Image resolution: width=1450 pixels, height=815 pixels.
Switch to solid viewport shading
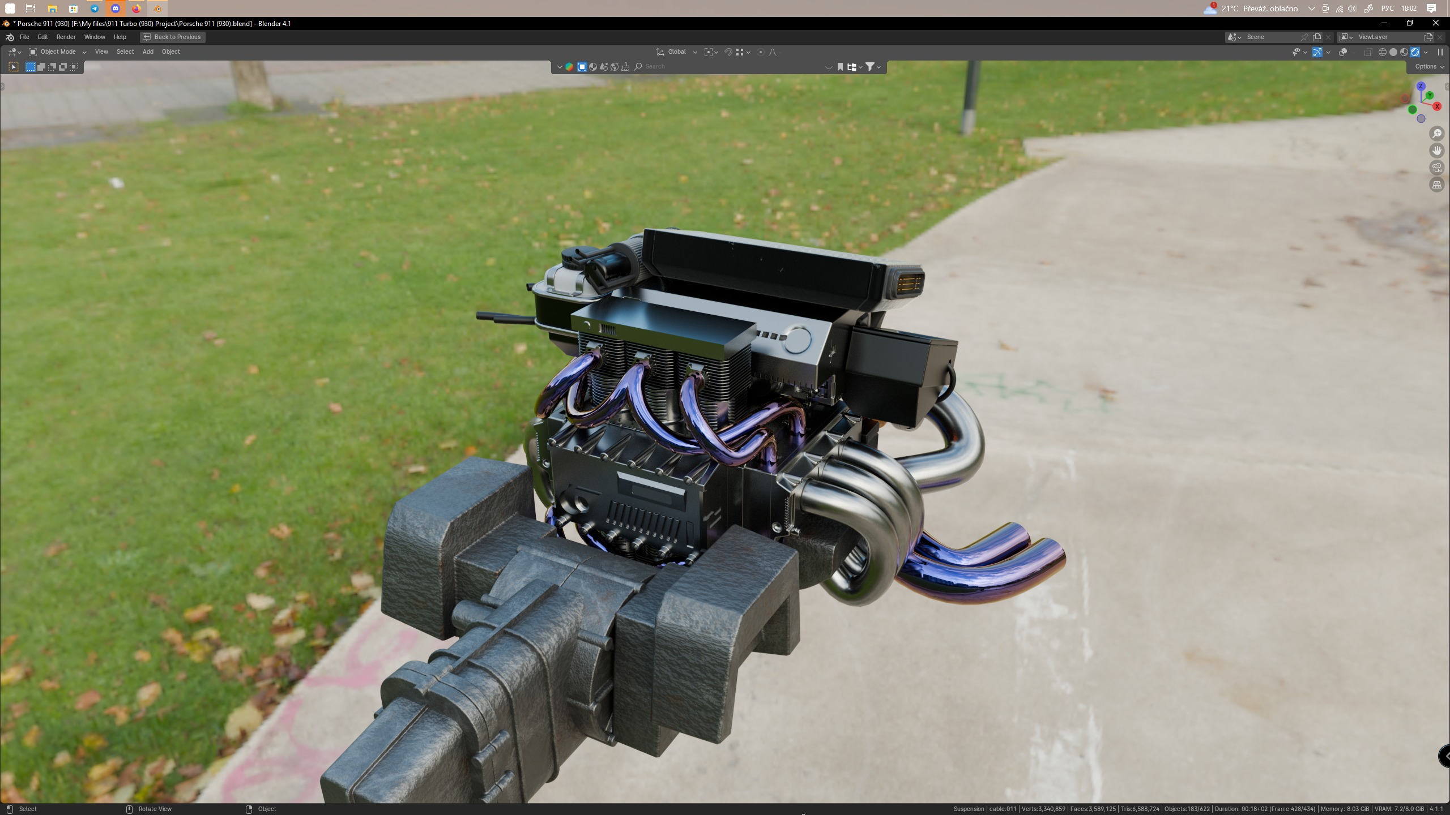[x=1393, y=52]
